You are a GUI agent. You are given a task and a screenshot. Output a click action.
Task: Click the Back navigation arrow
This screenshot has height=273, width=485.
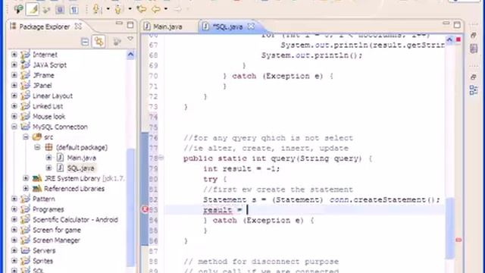156,9
